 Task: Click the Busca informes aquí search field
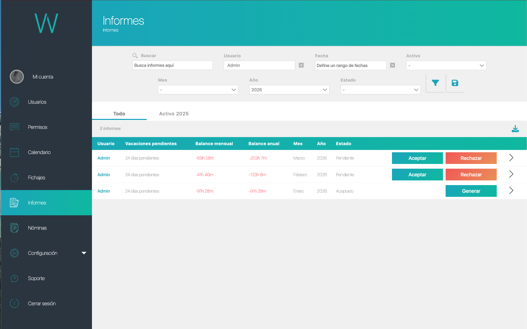click(172, 65)
